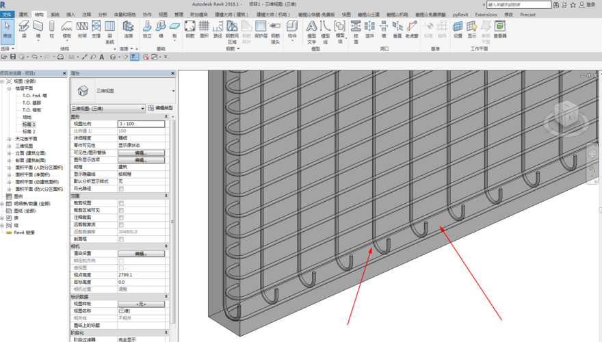
Task: Switch to the 建筑 ribbon tab
Action: coord(24,14)
